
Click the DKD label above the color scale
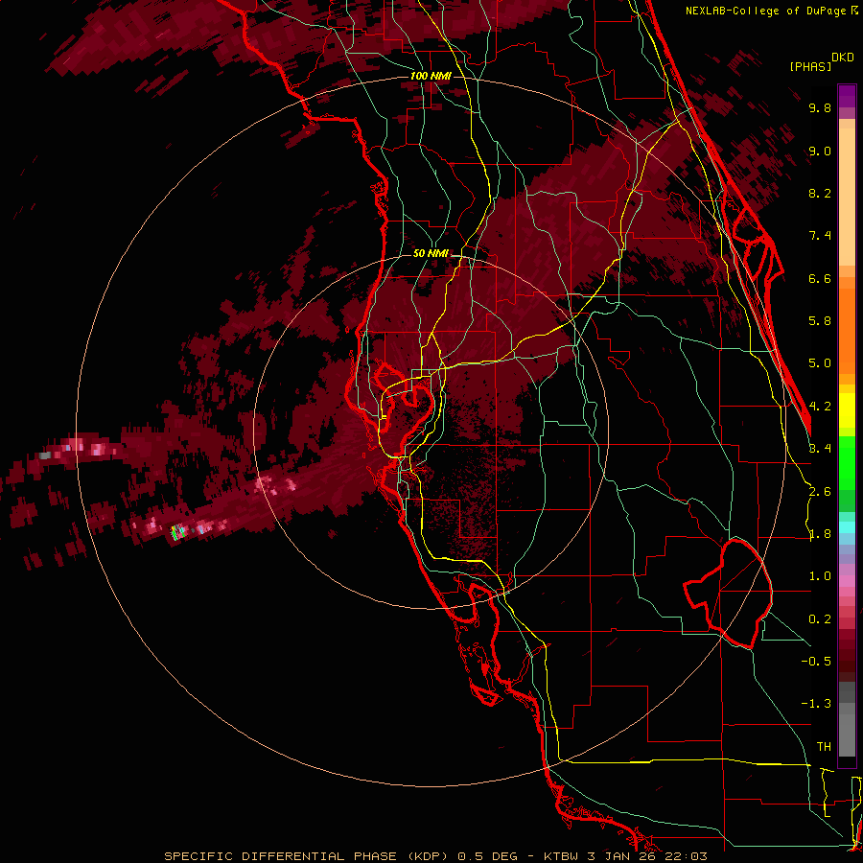[x=843, y=58]
